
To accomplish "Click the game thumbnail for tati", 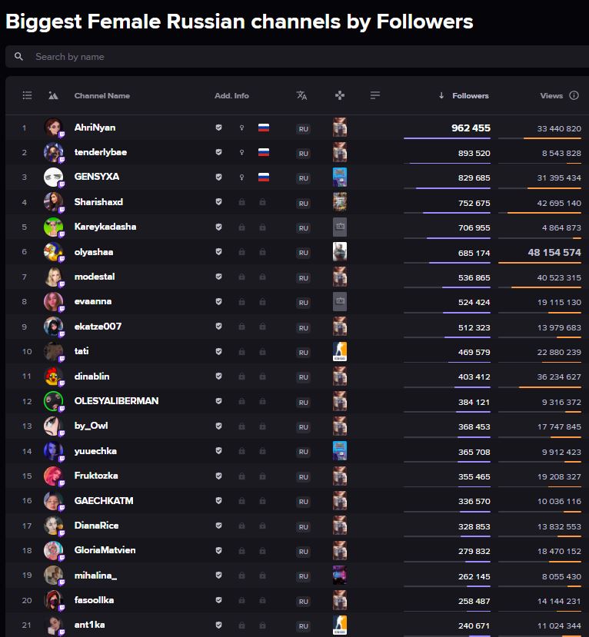I will (340, 351).
